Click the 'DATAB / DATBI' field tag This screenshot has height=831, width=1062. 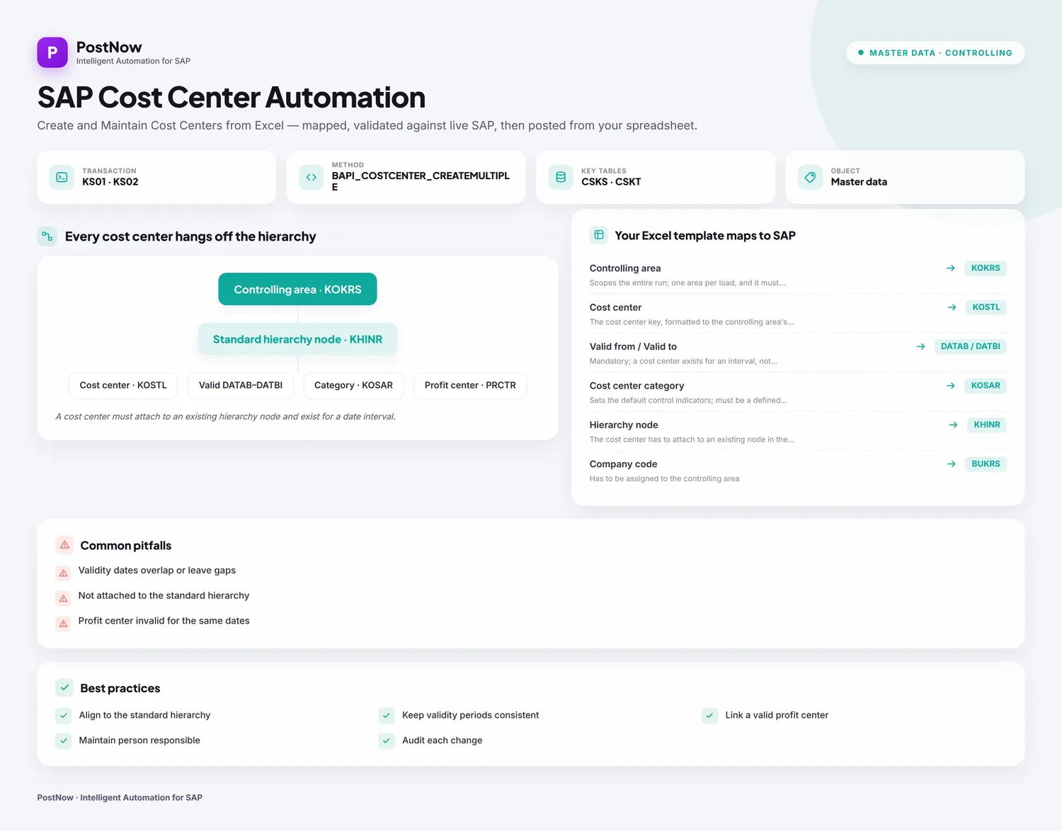point(971,346)
